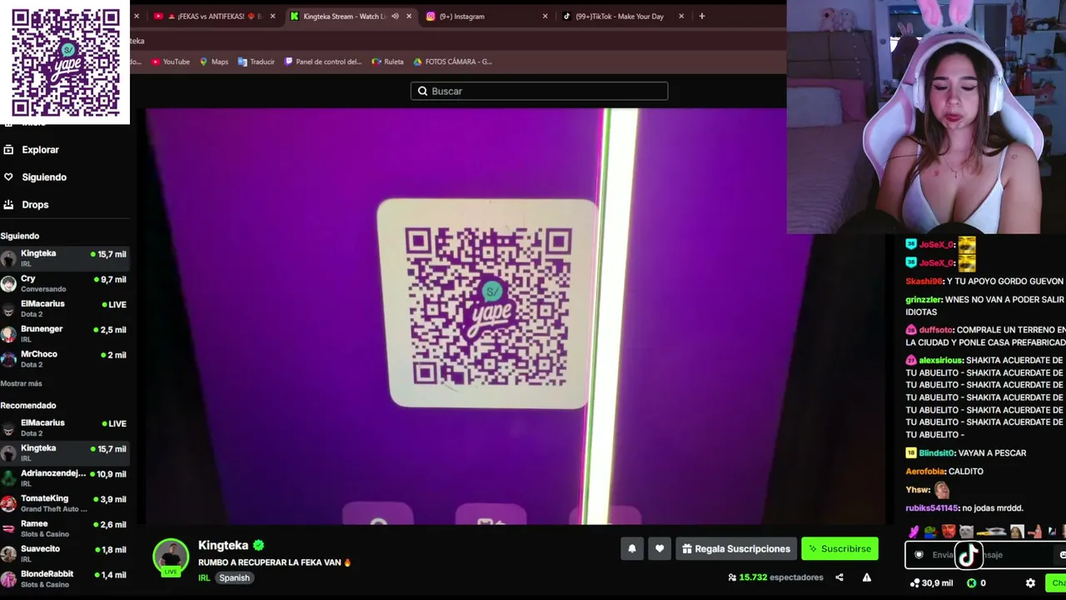Subscribe with the green Suscribirse button

[x=839, y=548]
